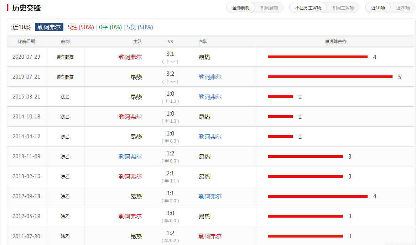Click the 5-goal bar for 2019-07-21
This screenshot has height=245, width=416.
click(x=330, y=77)
